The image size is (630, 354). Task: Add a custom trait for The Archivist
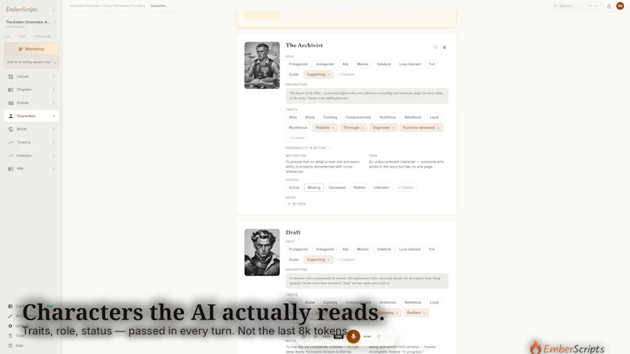point(297,138)
